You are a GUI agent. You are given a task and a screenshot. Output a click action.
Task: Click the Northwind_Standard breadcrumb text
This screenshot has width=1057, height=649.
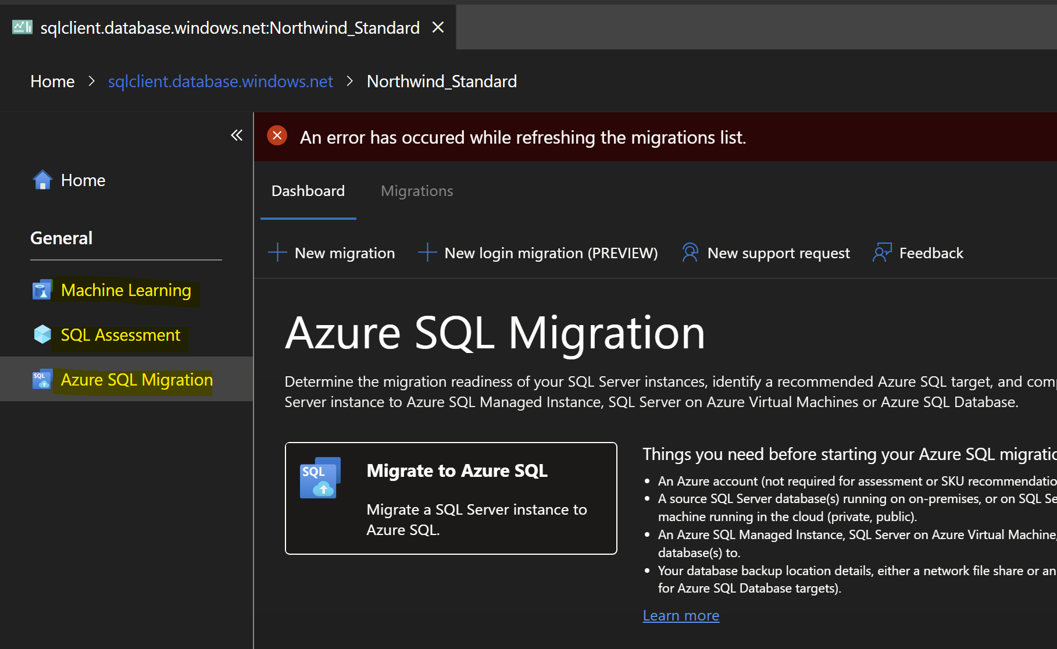(x=441, y=81)
